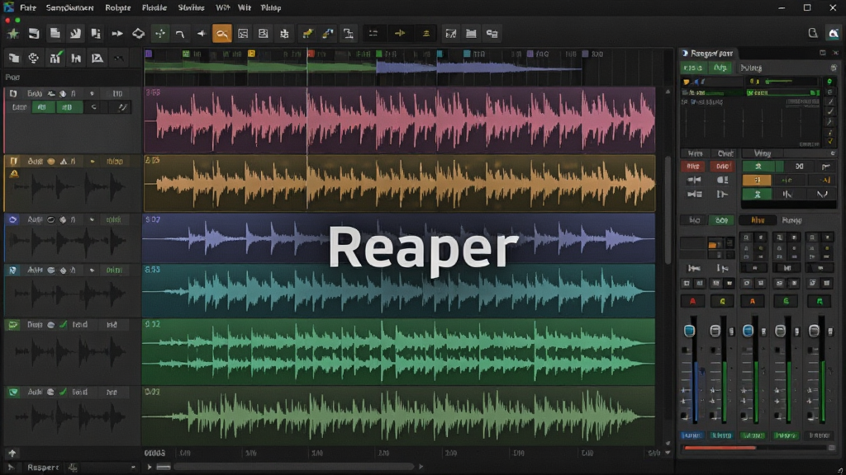Image resolution: width=846 pixels, height=475 pixels.
Task: Open the Fate menu
Action: point(28,7)
